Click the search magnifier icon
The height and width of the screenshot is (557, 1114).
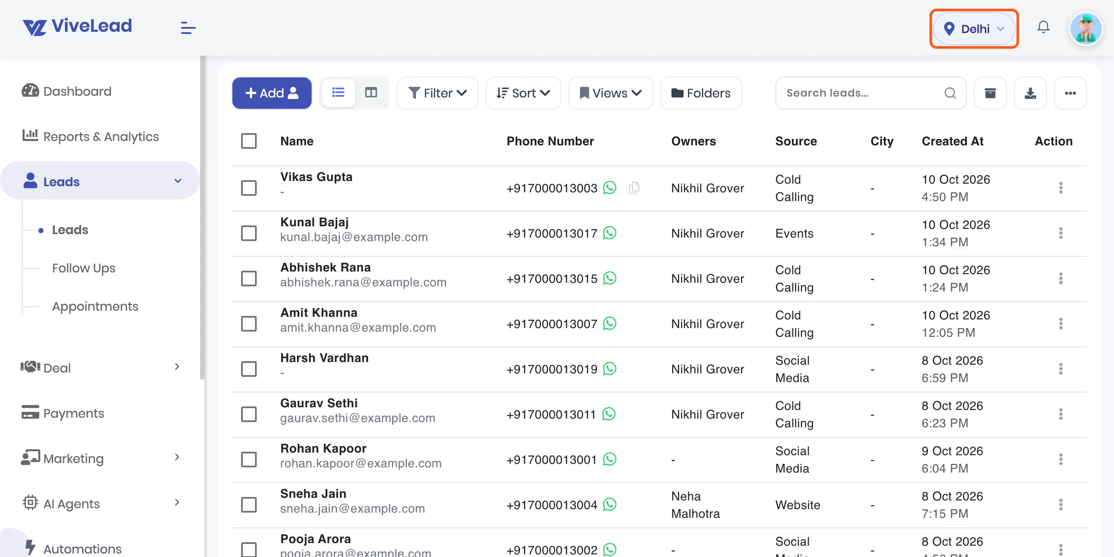click(950, 93)
